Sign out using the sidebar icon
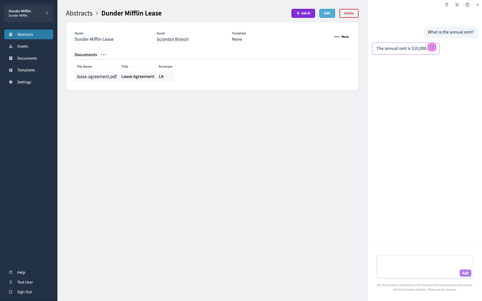 (x=11, y=292)
